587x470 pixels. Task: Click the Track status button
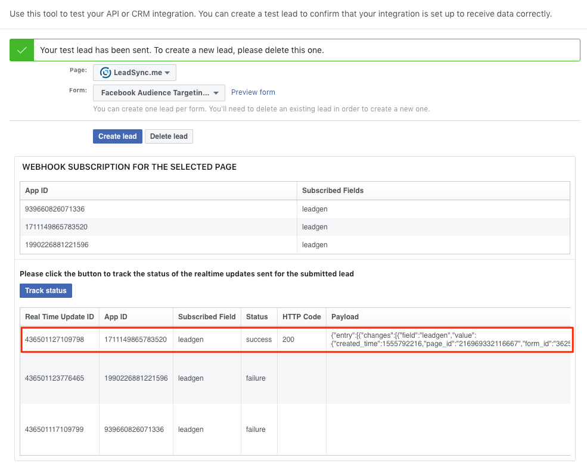[x=46, y=291]
